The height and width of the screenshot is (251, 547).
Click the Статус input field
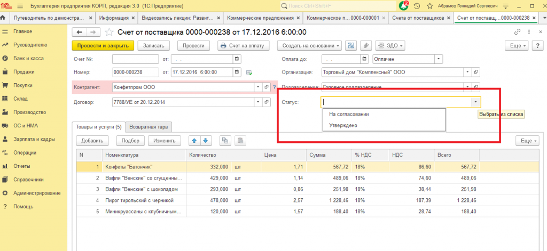[396, 102]
